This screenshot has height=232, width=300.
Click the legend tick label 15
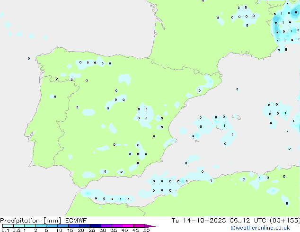click(x=70, y=230)
